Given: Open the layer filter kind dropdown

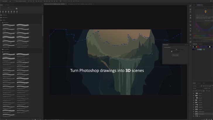Looking at the screenshot, I should click(196, 86).
